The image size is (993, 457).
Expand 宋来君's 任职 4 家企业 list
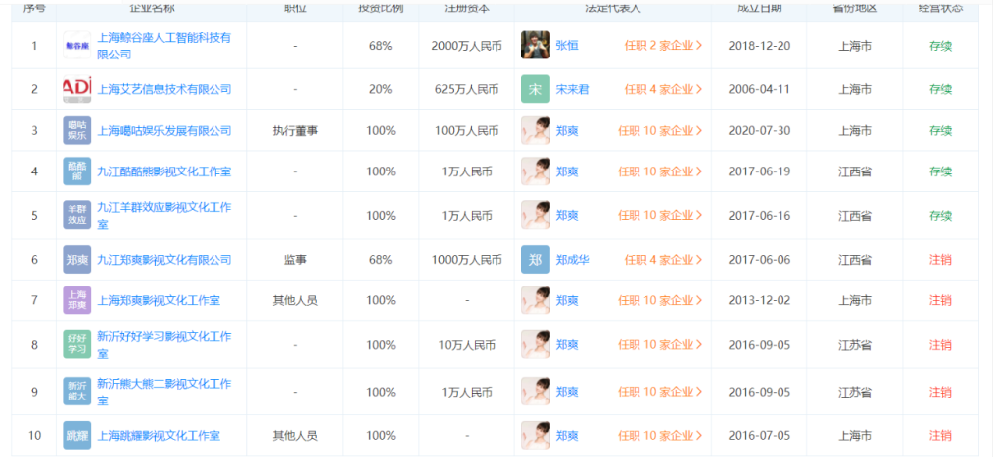click(663, 89)
